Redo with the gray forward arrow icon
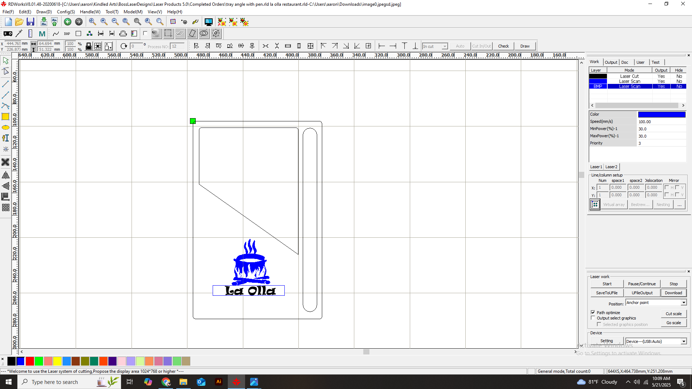The height and width of the screenshot is (389, 692). pos(79,22)
